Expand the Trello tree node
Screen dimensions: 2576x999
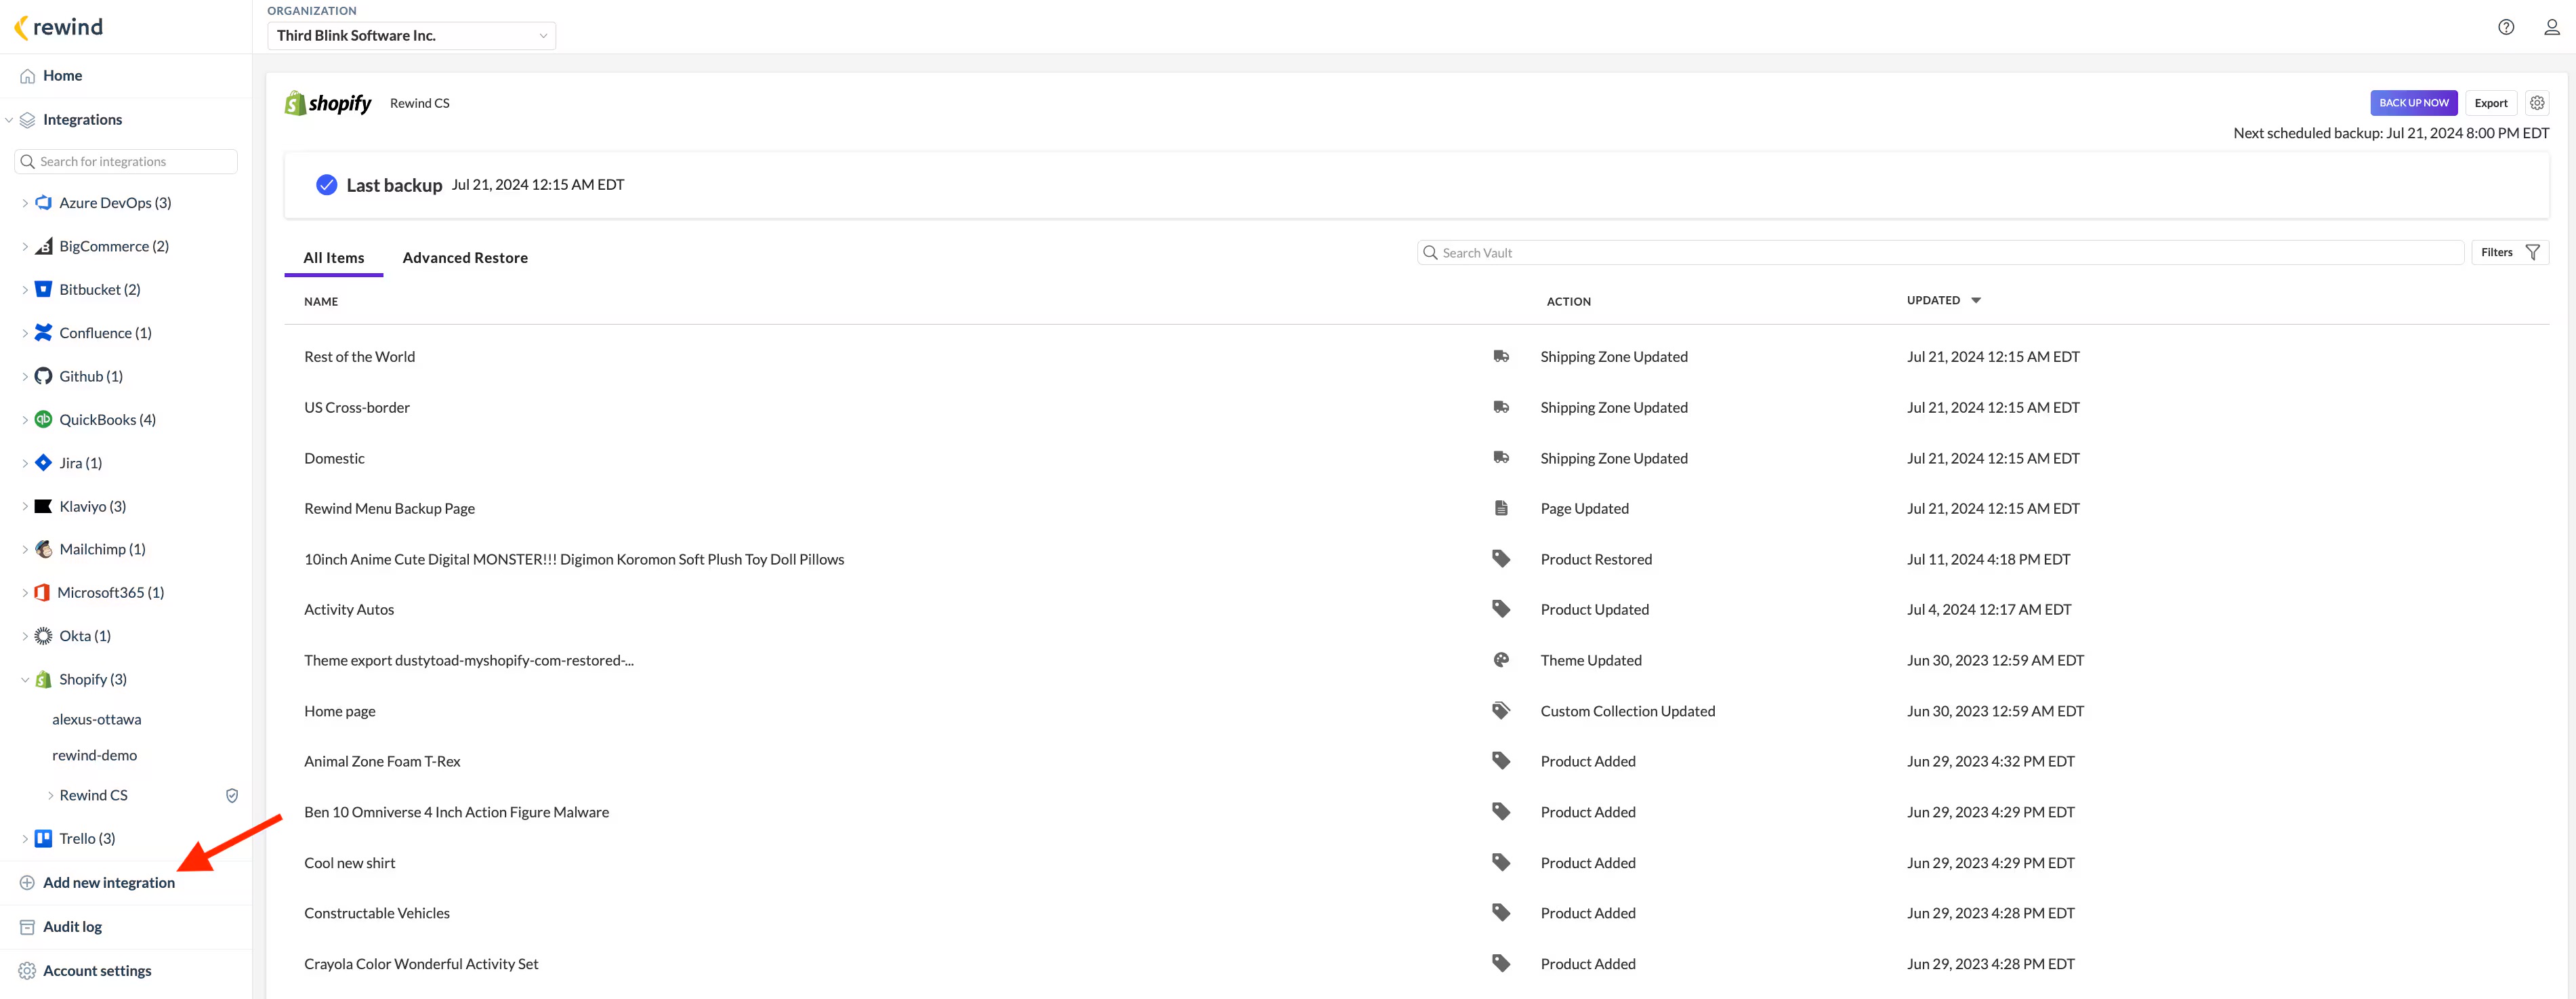(25, 839)
